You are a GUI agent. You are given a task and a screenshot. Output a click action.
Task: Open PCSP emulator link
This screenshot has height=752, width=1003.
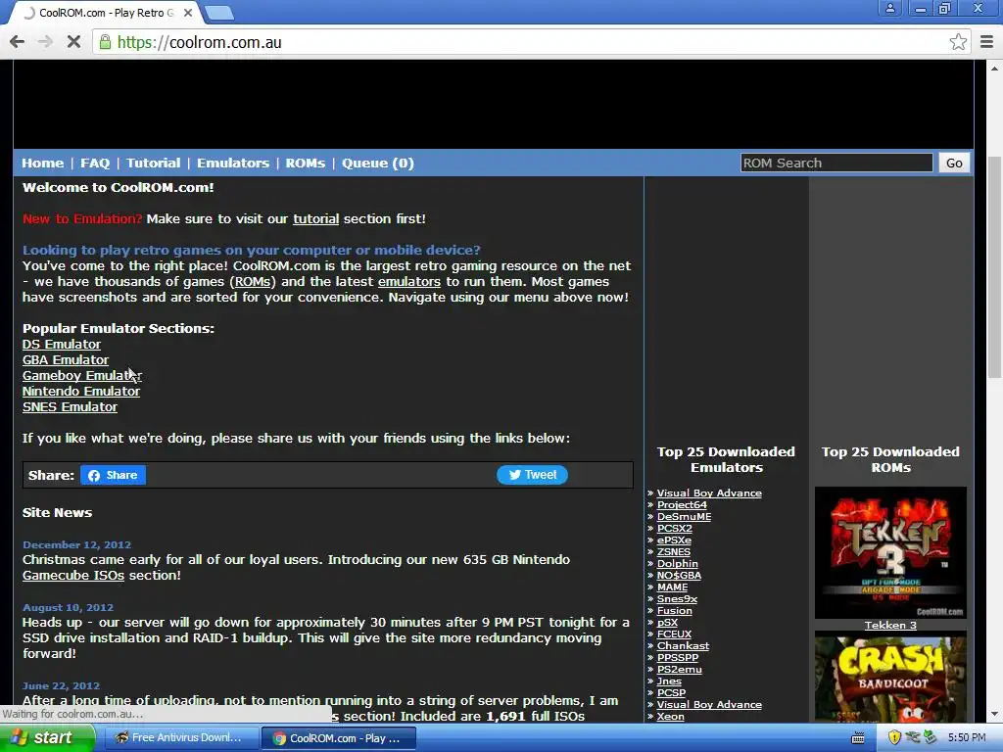pos(671,693)
